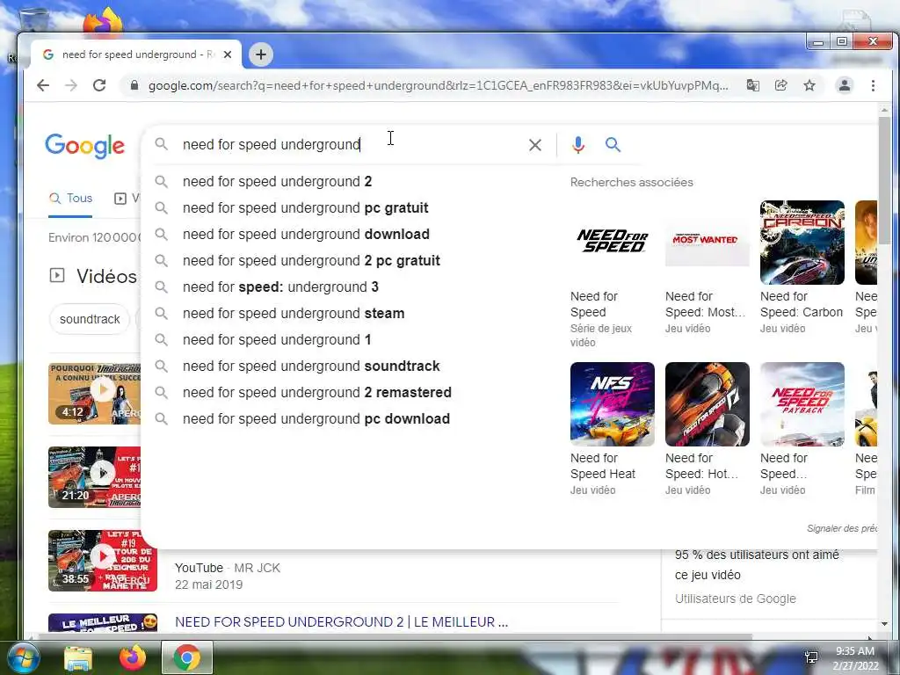Choose suggestion 'need for speed underground soundtrack'
This screenshot has height=675, width=900.
[311, 367]
